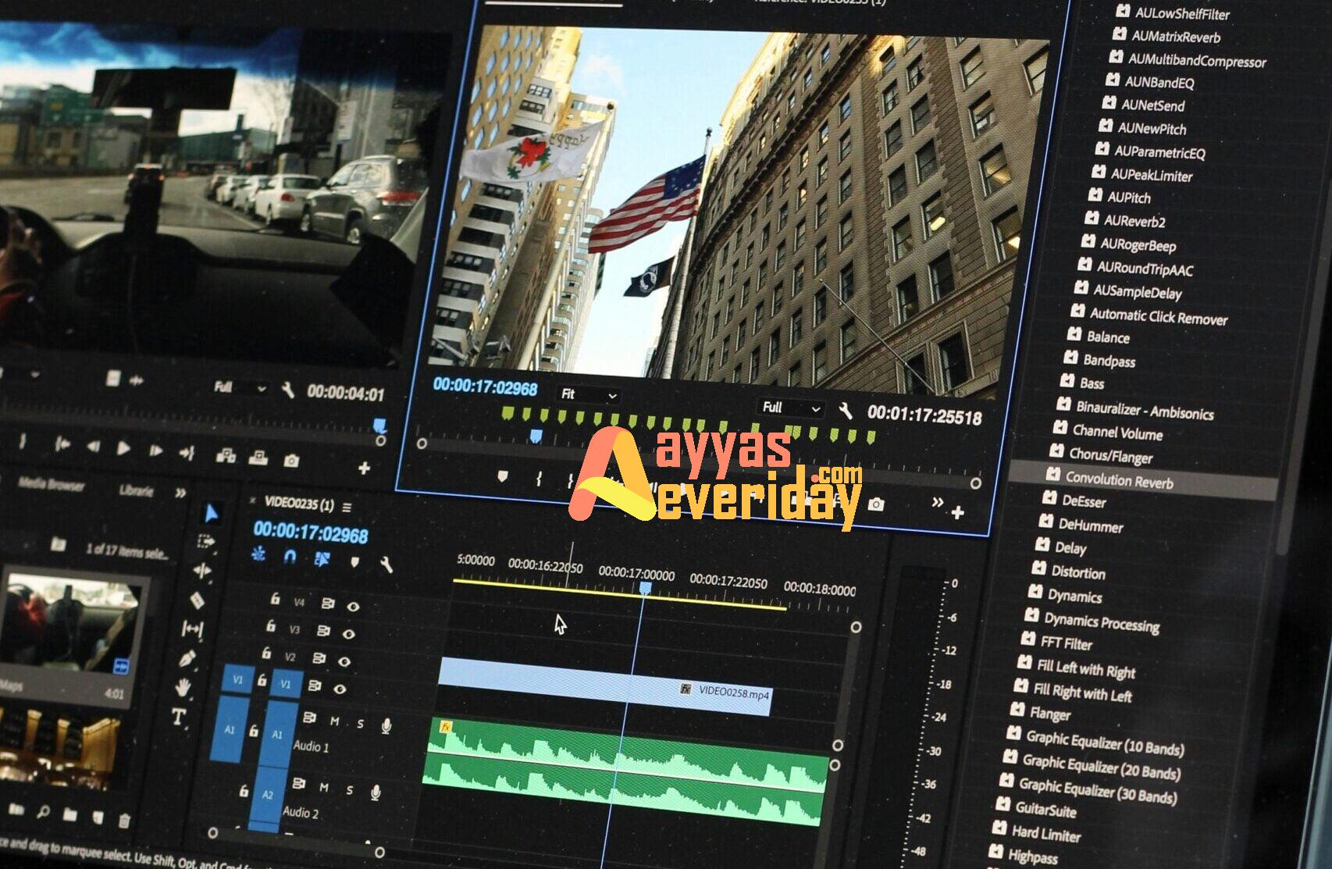Click timeline timecode 00:00:17:02968
1332x869 pixels.
coord(310,532)
